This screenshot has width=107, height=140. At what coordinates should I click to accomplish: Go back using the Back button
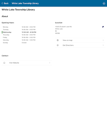coord(5,3)
